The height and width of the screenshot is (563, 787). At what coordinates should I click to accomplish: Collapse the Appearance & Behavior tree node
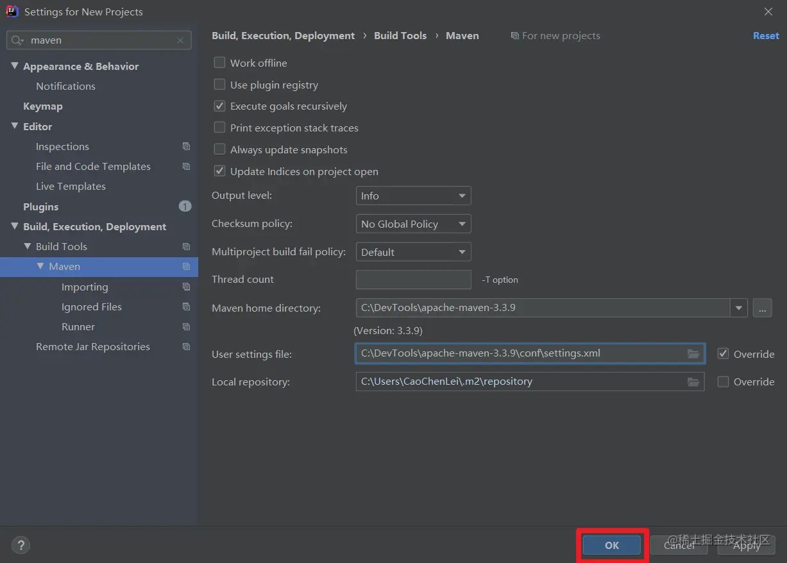pos(15,66)
